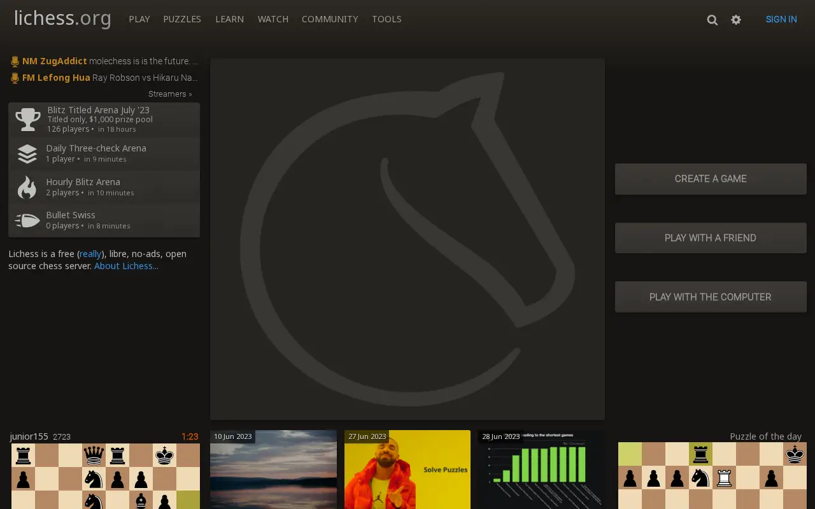The image size is (815, 509).
Task: Click the Blitz Titled Arena trophy icon
Action: [27, 120]
